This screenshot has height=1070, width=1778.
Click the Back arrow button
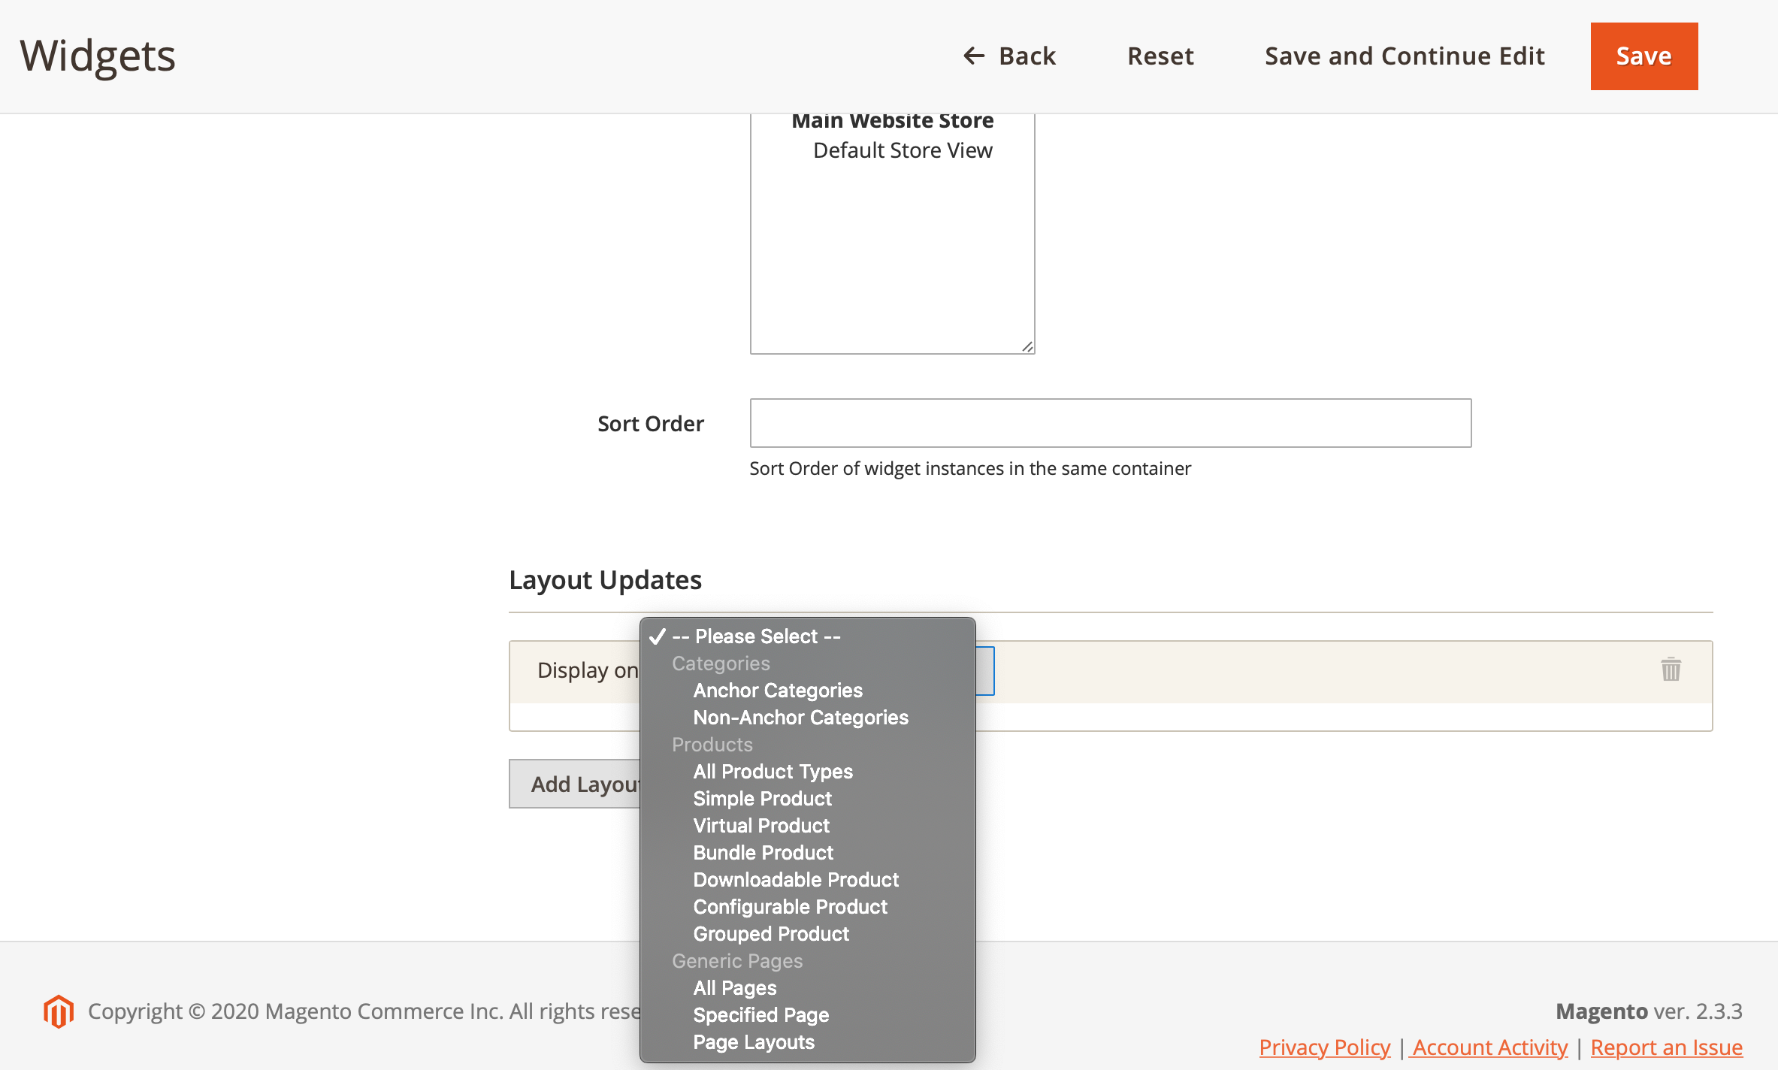[x=1009, y=56]
